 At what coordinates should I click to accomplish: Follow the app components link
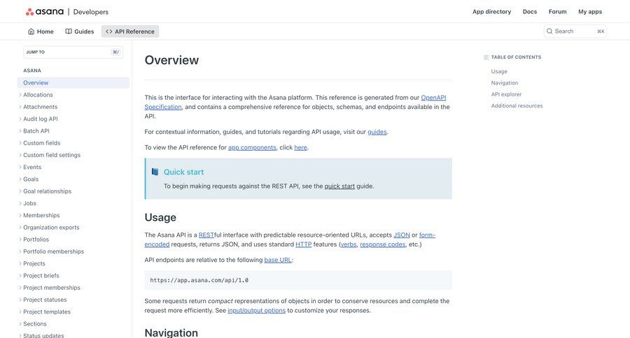(x=252, y=147)
